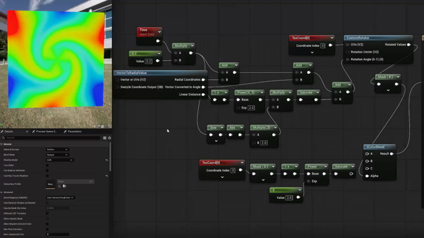Open the Shading Model dropdown

click(60, 160)
